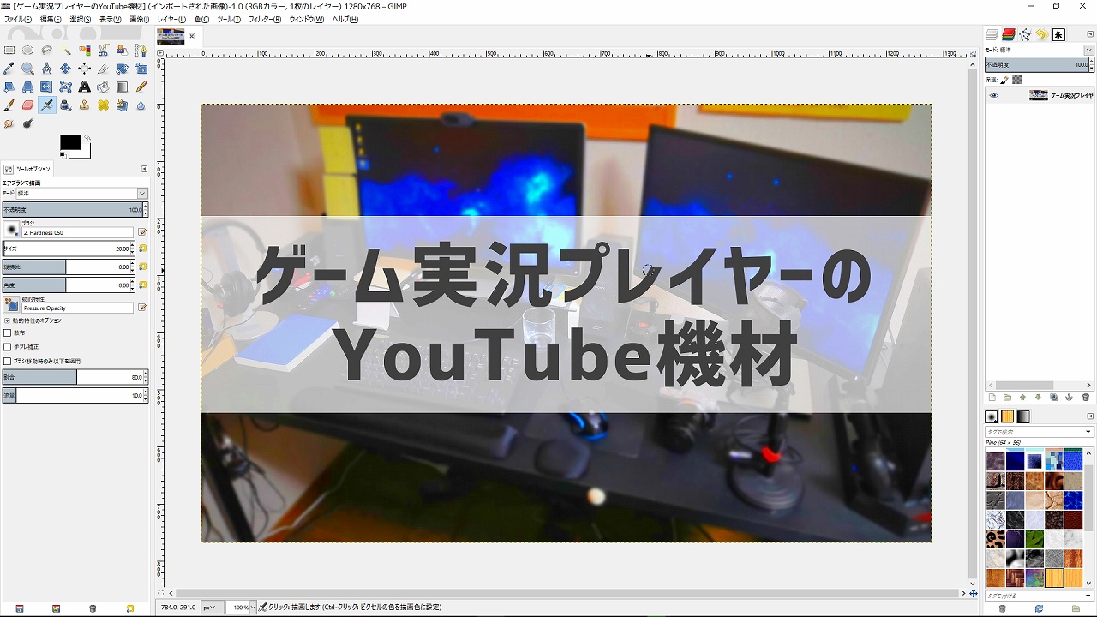The height and width of the screenshot is (617, 1097).
Task: Open the layers dock configure menu arrow
Action: click(1090, 34)
